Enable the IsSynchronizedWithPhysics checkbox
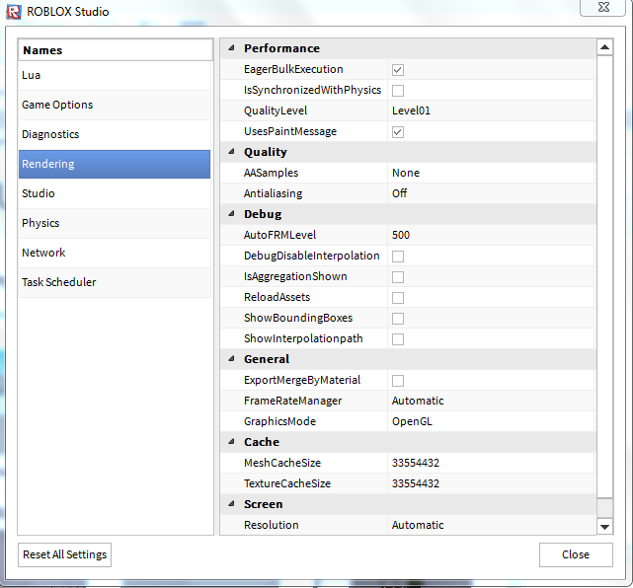 [x=398, y=91]
